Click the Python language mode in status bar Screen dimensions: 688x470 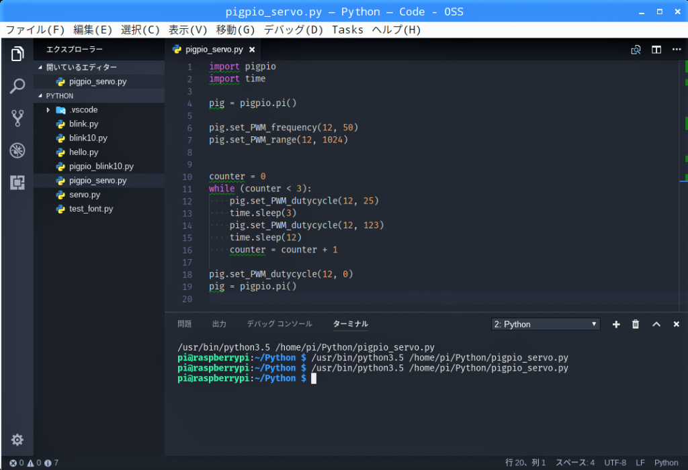click(x=666, y=463)
